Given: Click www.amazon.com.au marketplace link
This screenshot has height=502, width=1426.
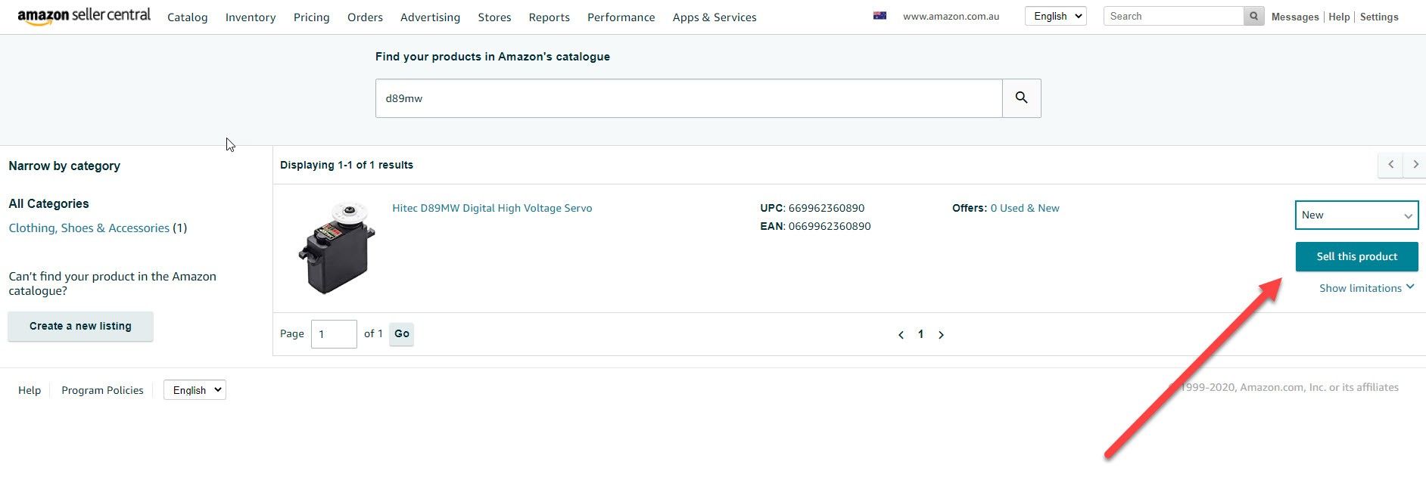Looking at the screenshot, I should tap(951, 16).
